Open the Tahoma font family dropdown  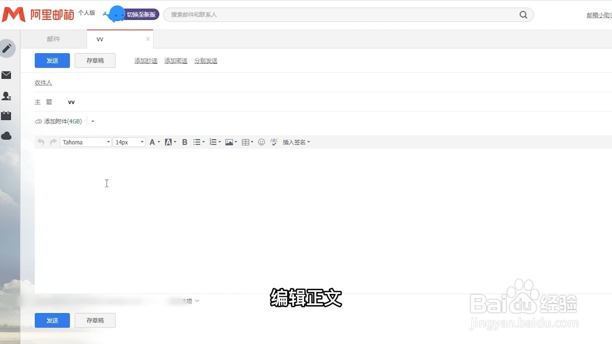[x=86, y=142]
